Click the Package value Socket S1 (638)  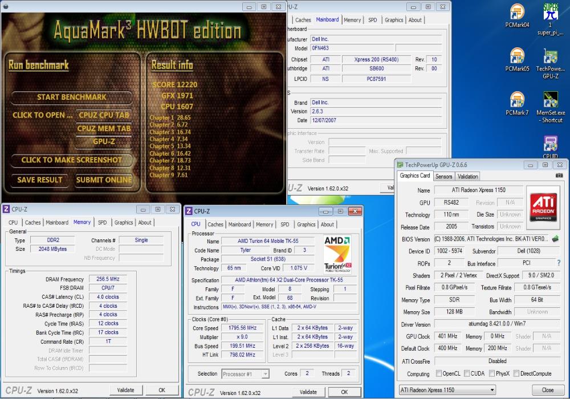(268, 259)
